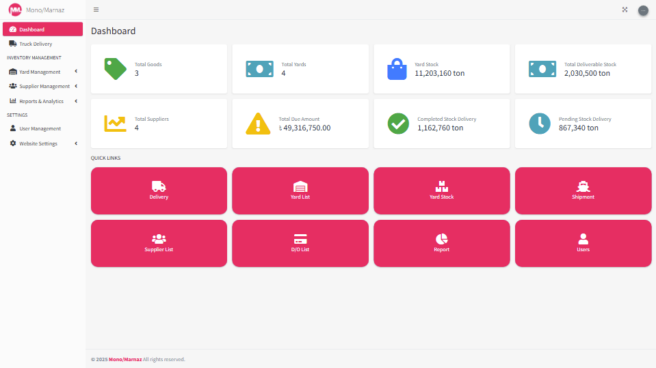
Task: Open the Supplier Management menu item
Action: [x=42, y=86]
